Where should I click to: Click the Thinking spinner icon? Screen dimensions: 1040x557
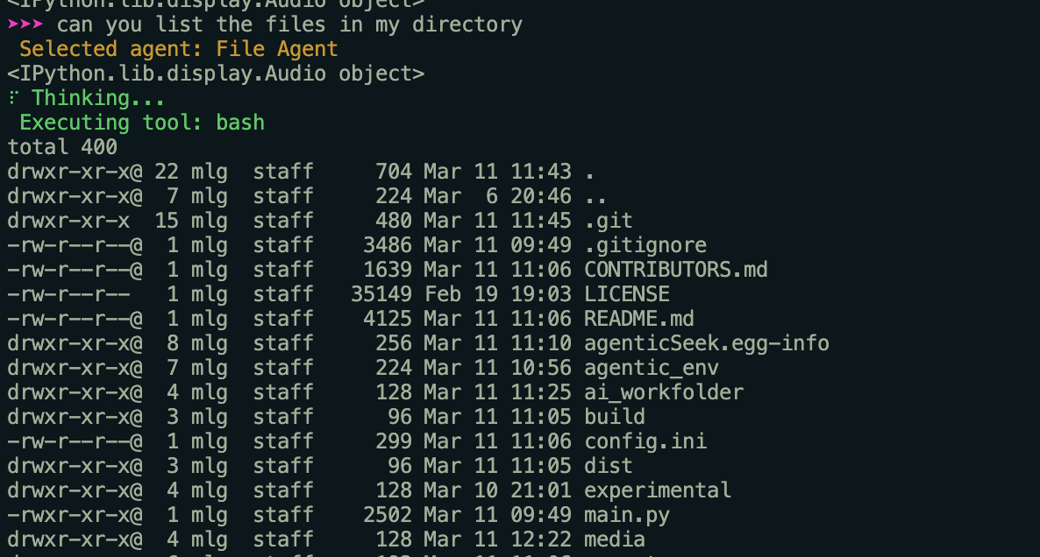point(12,98)
